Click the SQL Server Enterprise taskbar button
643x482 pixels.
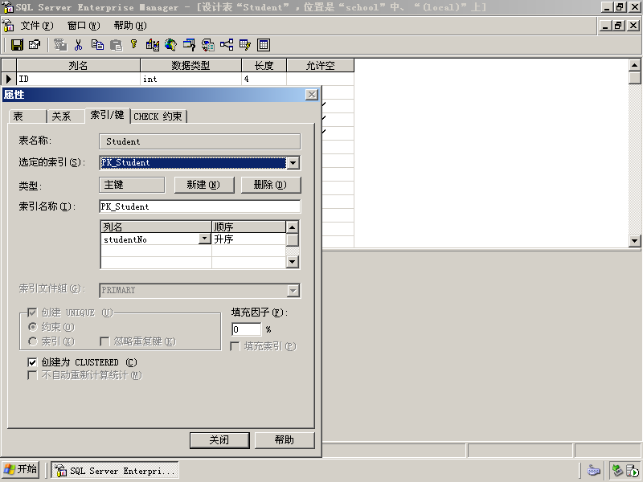tap(115, 470)
